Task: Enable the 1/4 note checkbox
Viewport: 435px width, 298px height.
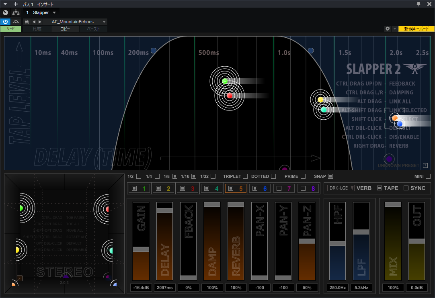Action: click(157, 176)
